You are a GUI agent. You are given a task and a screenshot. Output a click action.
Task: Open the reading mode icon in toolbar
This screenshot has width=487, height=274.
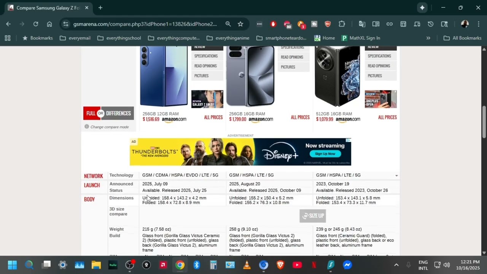click(x=376, y=24)
